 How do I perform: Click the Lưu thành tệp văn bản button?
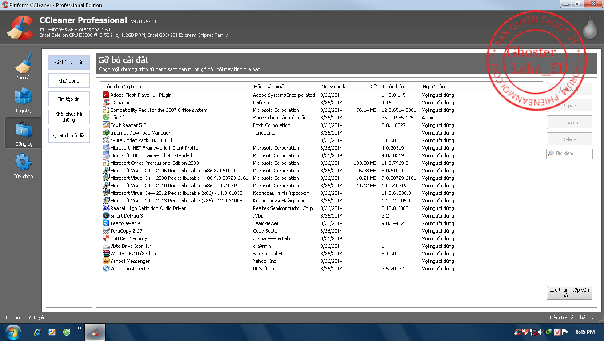click(569, 293)
